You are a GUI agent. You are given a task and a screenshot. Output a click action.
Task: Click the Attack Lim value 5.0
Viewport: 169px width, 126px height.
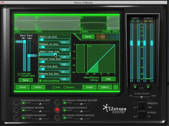[x=64, y=42]
